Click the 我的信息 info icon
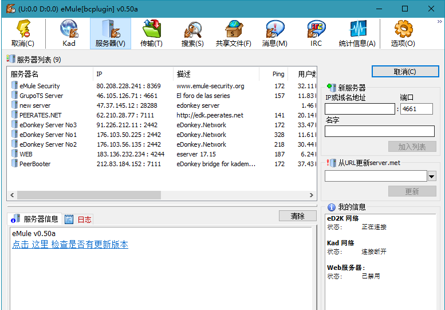445x310 pixels. click(331, 207)
